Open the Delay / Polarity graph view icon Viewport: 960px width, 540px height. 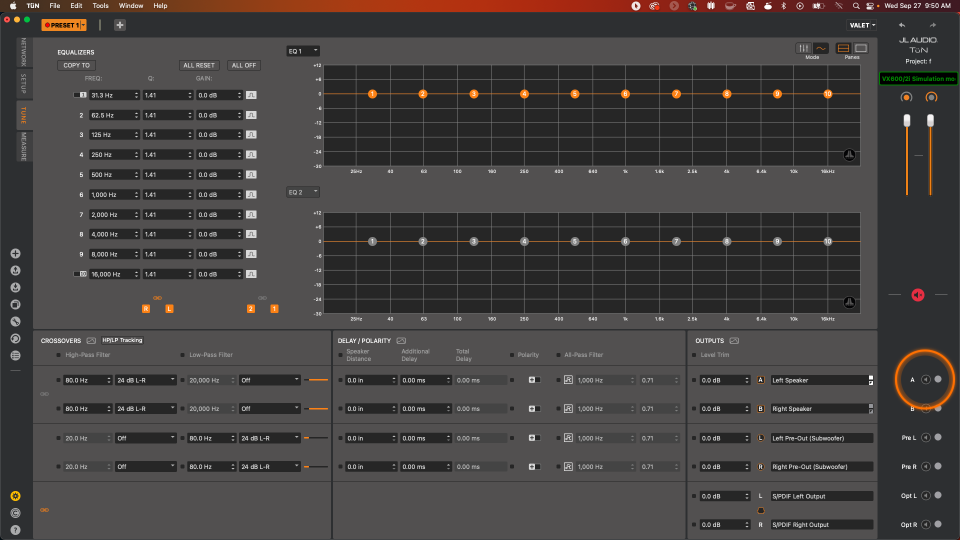(401, 340)
